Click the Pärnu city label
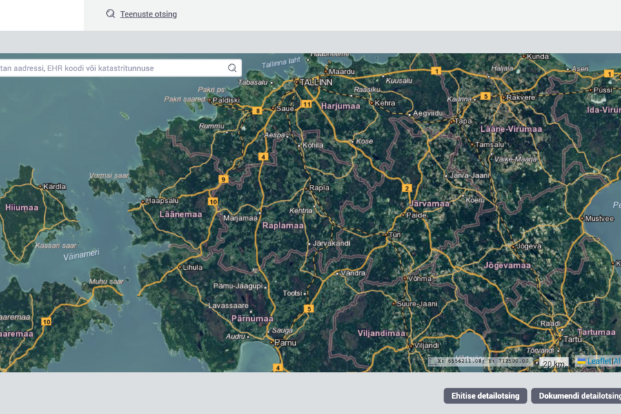Viewport: 621px width, 414px height. (286, 343)
